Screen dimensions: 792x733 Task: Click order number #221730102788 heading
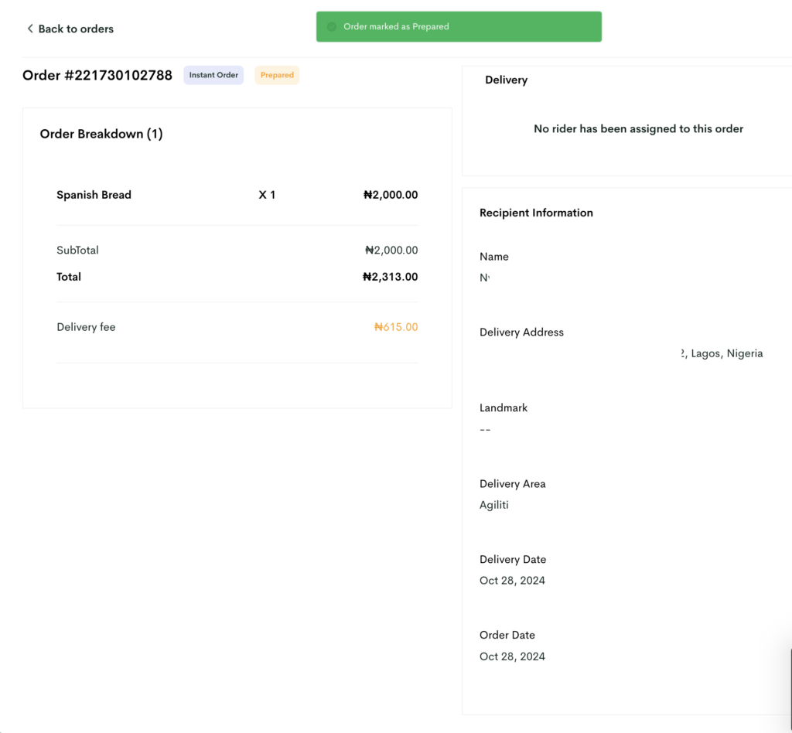click(97, 75)
